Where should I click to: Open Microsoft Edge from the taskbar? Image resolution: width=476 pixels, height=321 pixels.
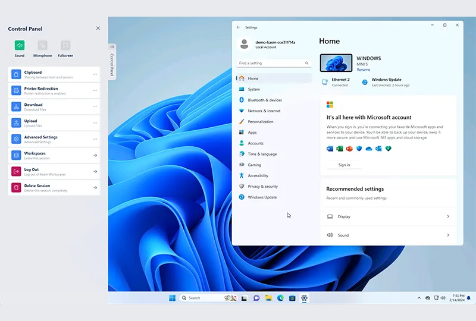click(x=280, y=298)
